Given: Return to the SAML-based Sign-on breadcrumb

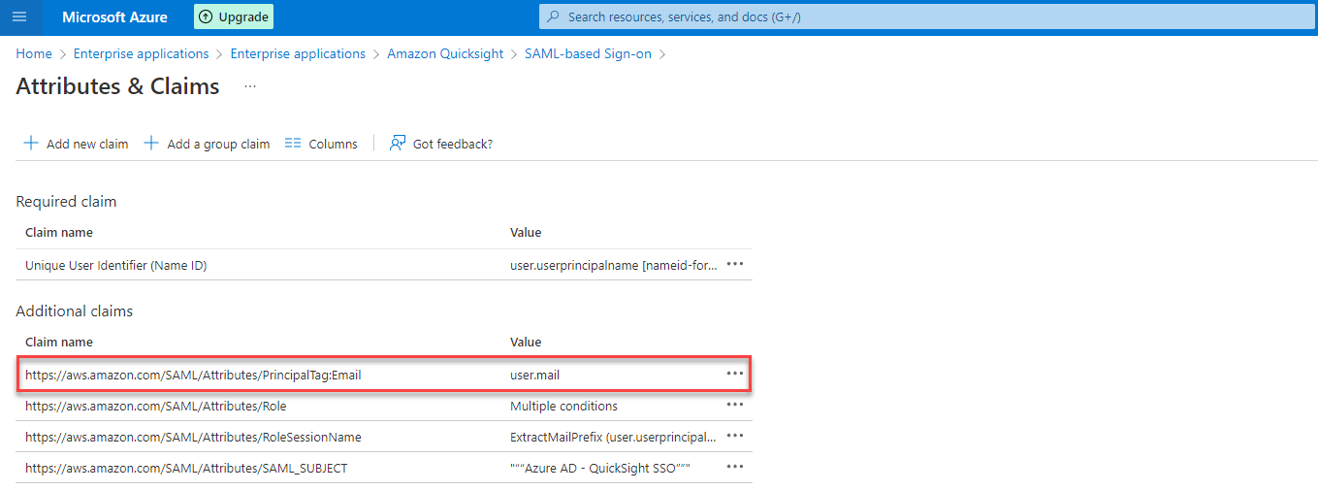Looking at the screenshot, I should (588, 53).
